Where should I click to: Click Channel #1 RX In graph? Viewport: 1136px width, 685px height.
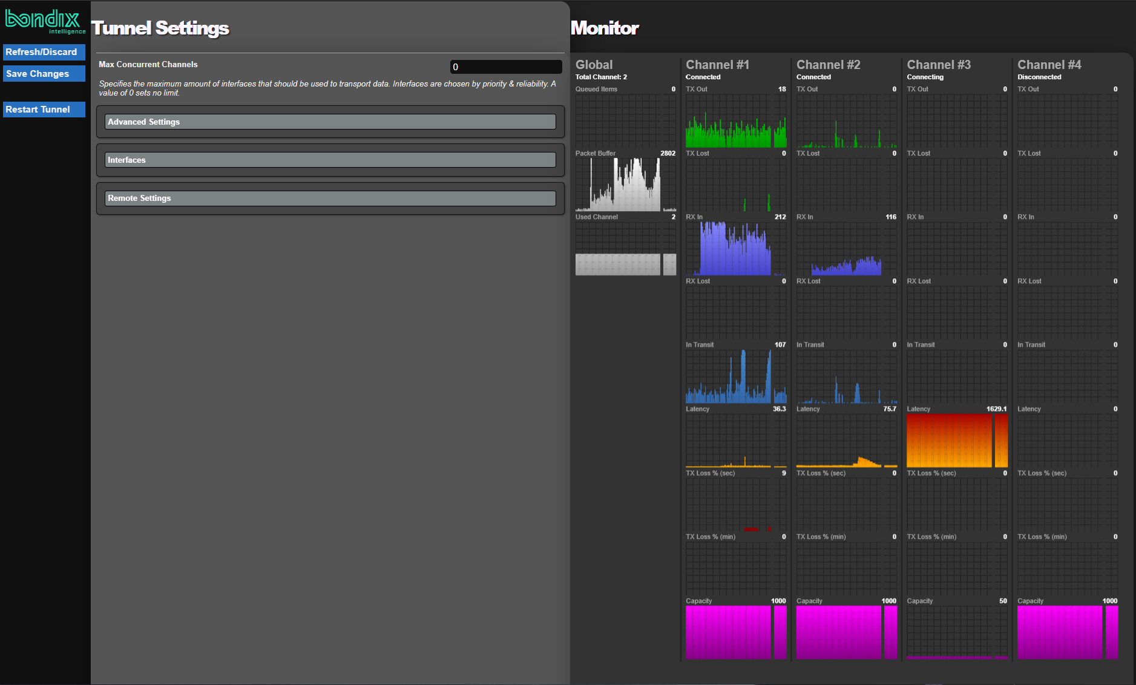click(735, 249)
